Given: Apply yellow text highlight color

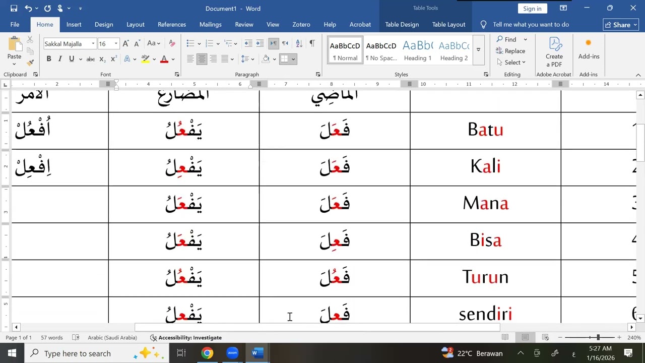Looking at the screenshot, I should point(145,59).
